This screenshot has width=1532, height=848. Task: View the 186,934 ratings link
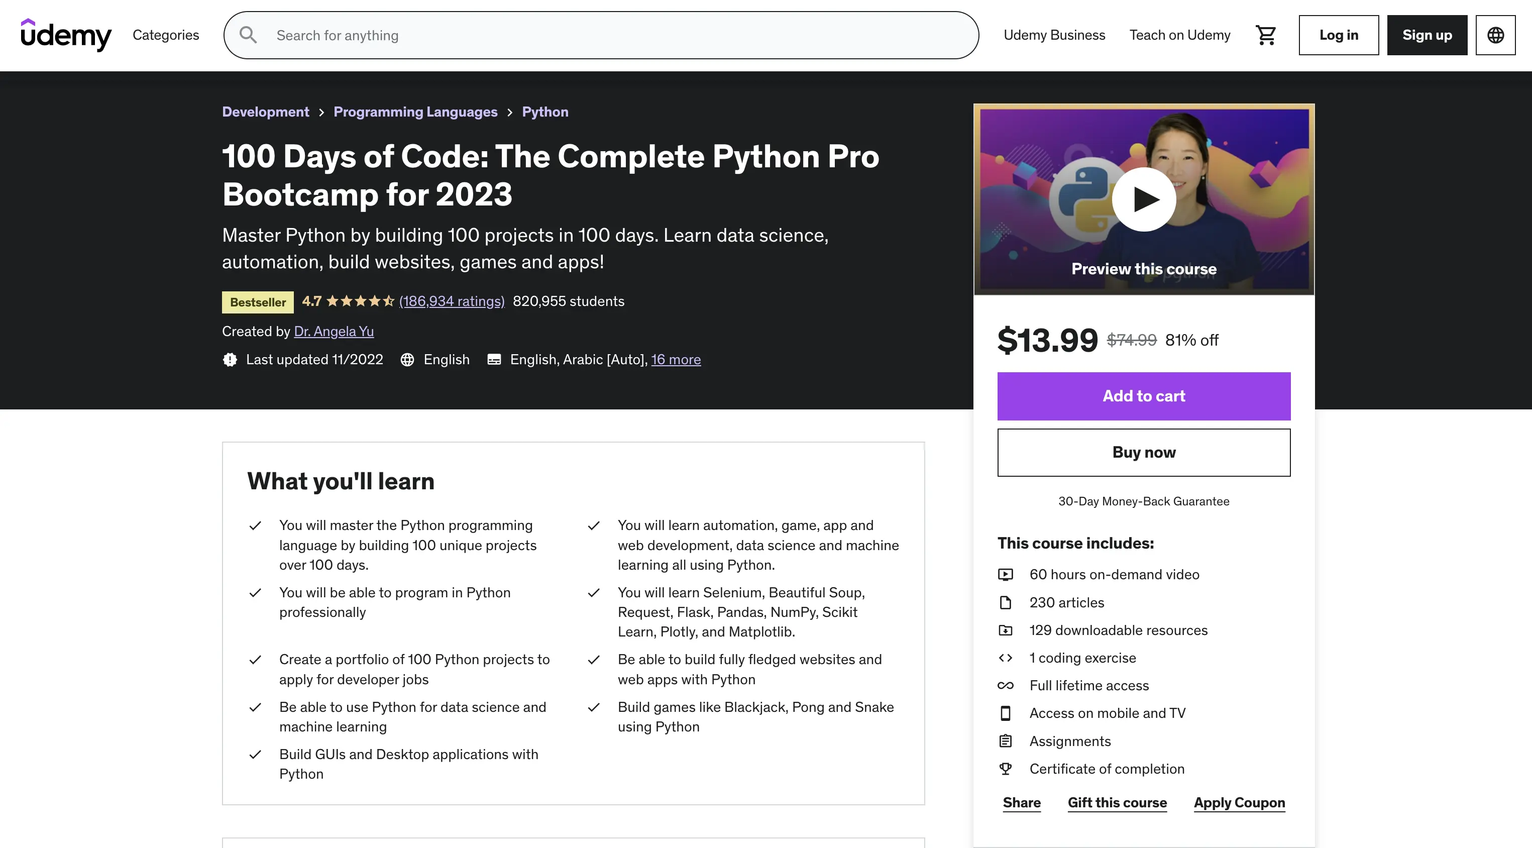(452, 301)
